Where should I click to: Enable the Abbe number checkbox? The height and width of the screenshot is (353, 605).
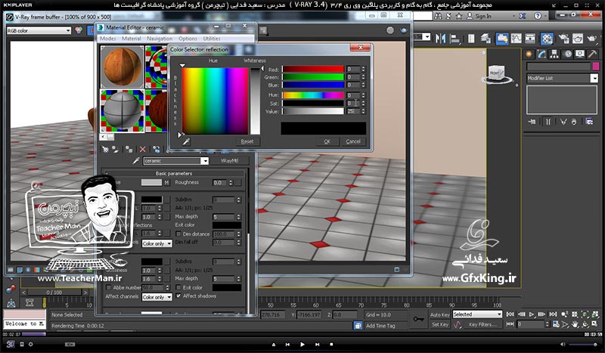[108, 287]
